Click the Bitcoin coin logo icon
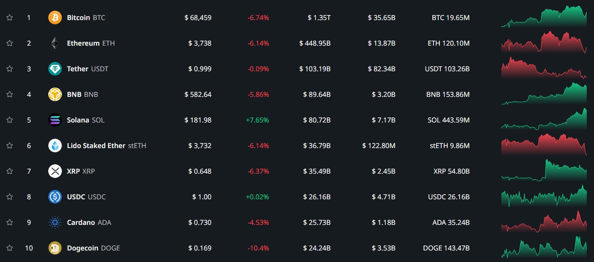Viewport: 594px width, 262px height. click(x=55, y=17)
